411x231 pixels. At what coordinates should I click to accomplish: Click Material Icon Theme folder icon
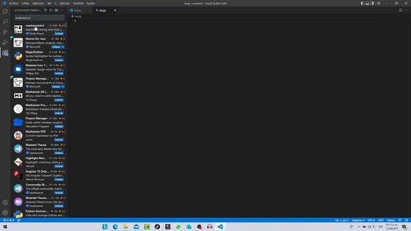click(x=18, y=69)
